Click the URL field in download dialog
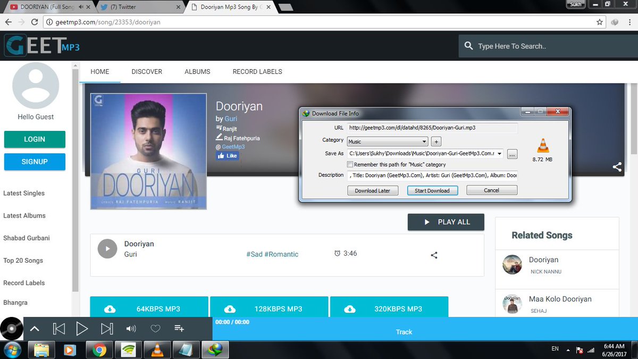The width and height of the screenshot is (638, 359). (x=432, y=128)
